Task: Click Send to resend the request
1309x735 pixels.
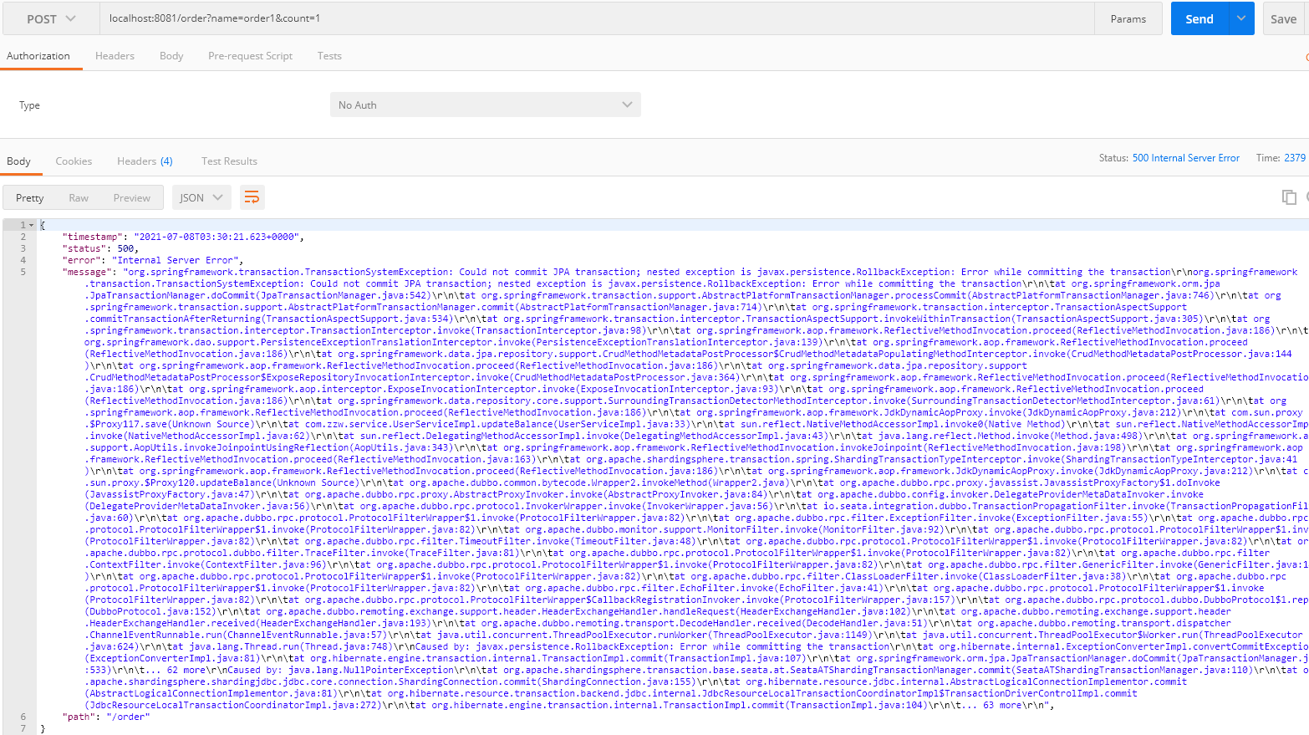Action: pos(1199,17)
